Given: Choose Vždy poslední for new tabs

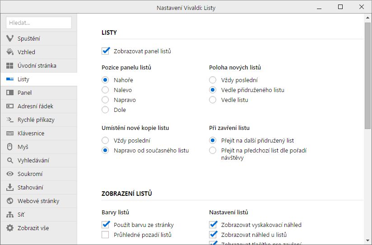Looking at the screenshot, I should 213,80.
